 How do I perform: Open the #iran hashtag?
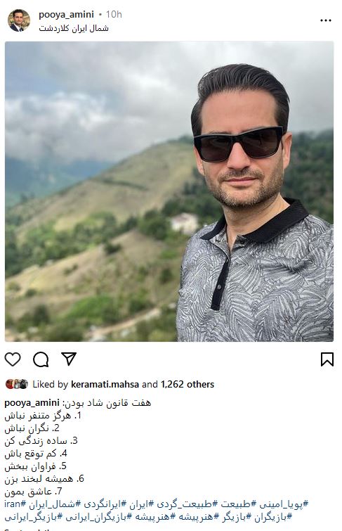[x=15, y=504]
